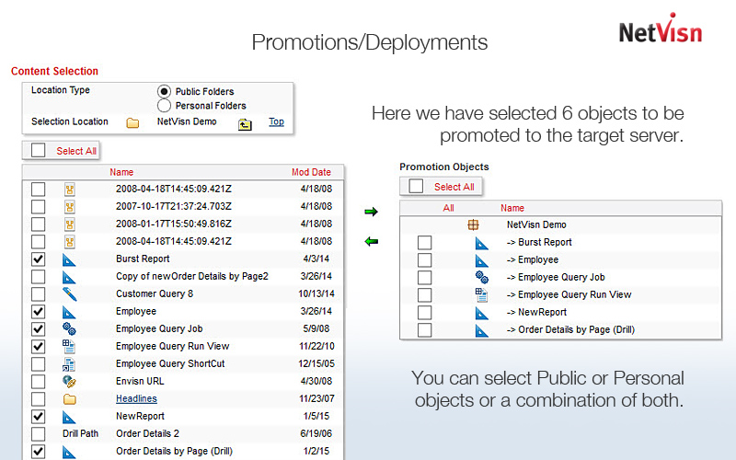Select the Public Folders radio button

(164, 91)
